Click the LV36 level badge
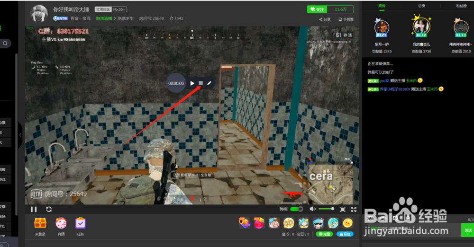Screen dimensions: 474x247 point(61,18)
